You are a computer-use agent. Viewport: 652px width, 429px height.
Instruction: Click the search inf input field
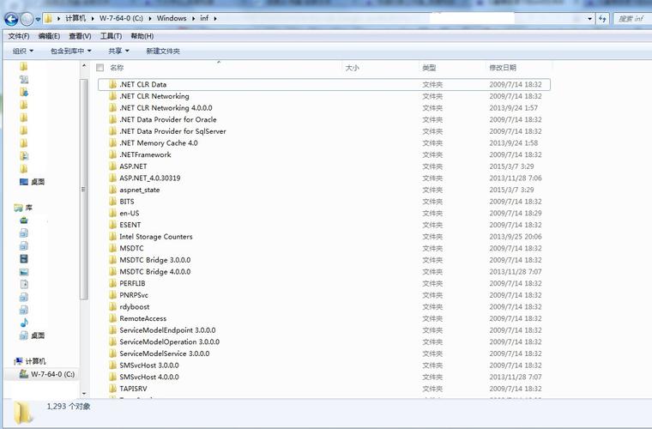(631, 19)
